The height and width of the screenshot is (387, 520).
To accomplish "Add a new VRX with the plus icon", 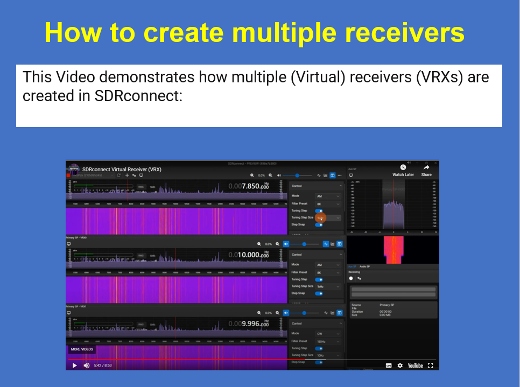I will click(x=127, y=175).
